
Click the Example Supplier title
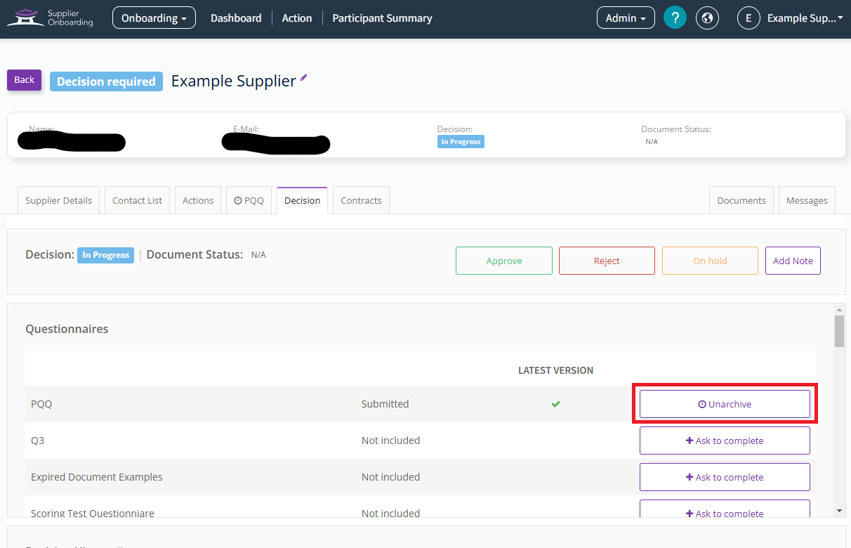pyautogui.click(x=234, y=81)
